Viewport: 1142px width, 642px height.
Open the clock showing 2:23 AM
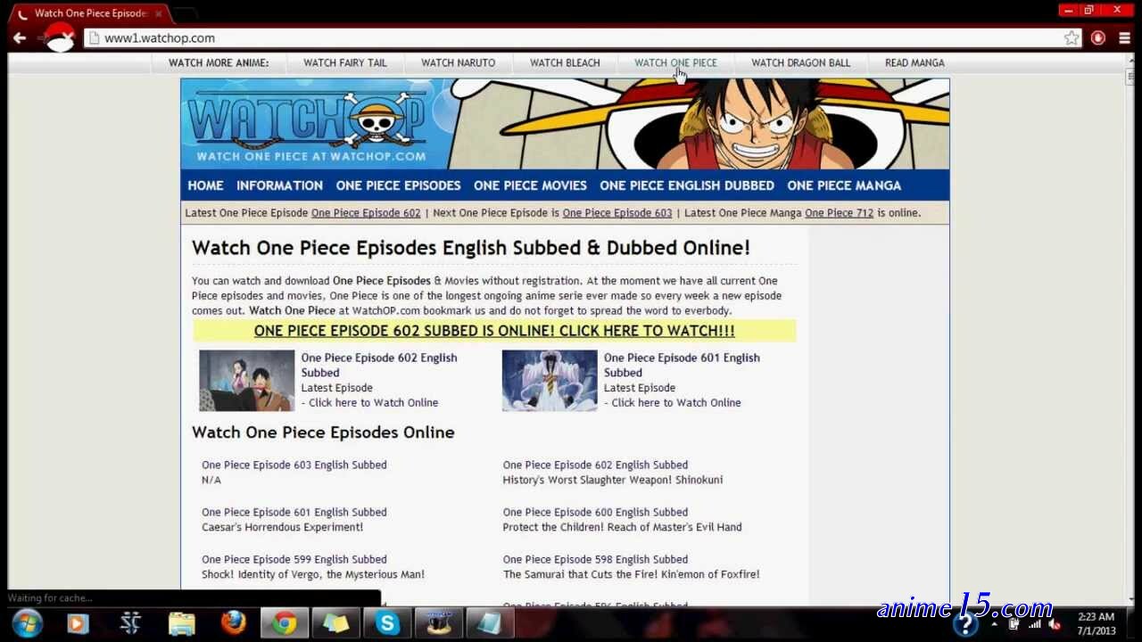tap(1096, 623)
